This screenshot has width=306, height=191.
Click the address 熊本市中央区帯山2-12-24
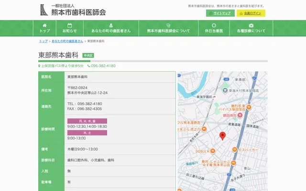tap(87, 93)
